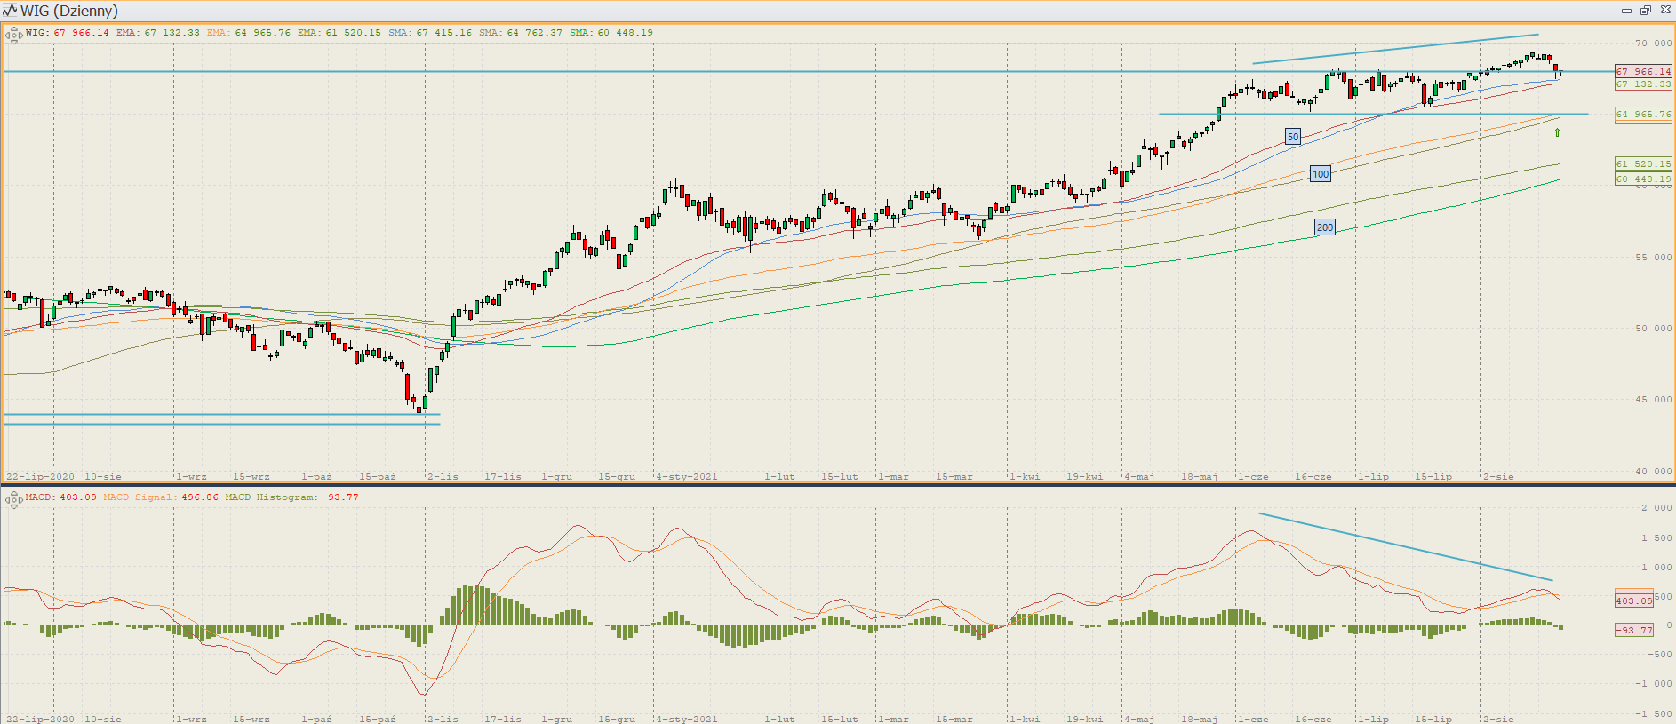1676x724 pixels.
Task: Select the green up arrow marker on chart
Action: coord(1557,133)
